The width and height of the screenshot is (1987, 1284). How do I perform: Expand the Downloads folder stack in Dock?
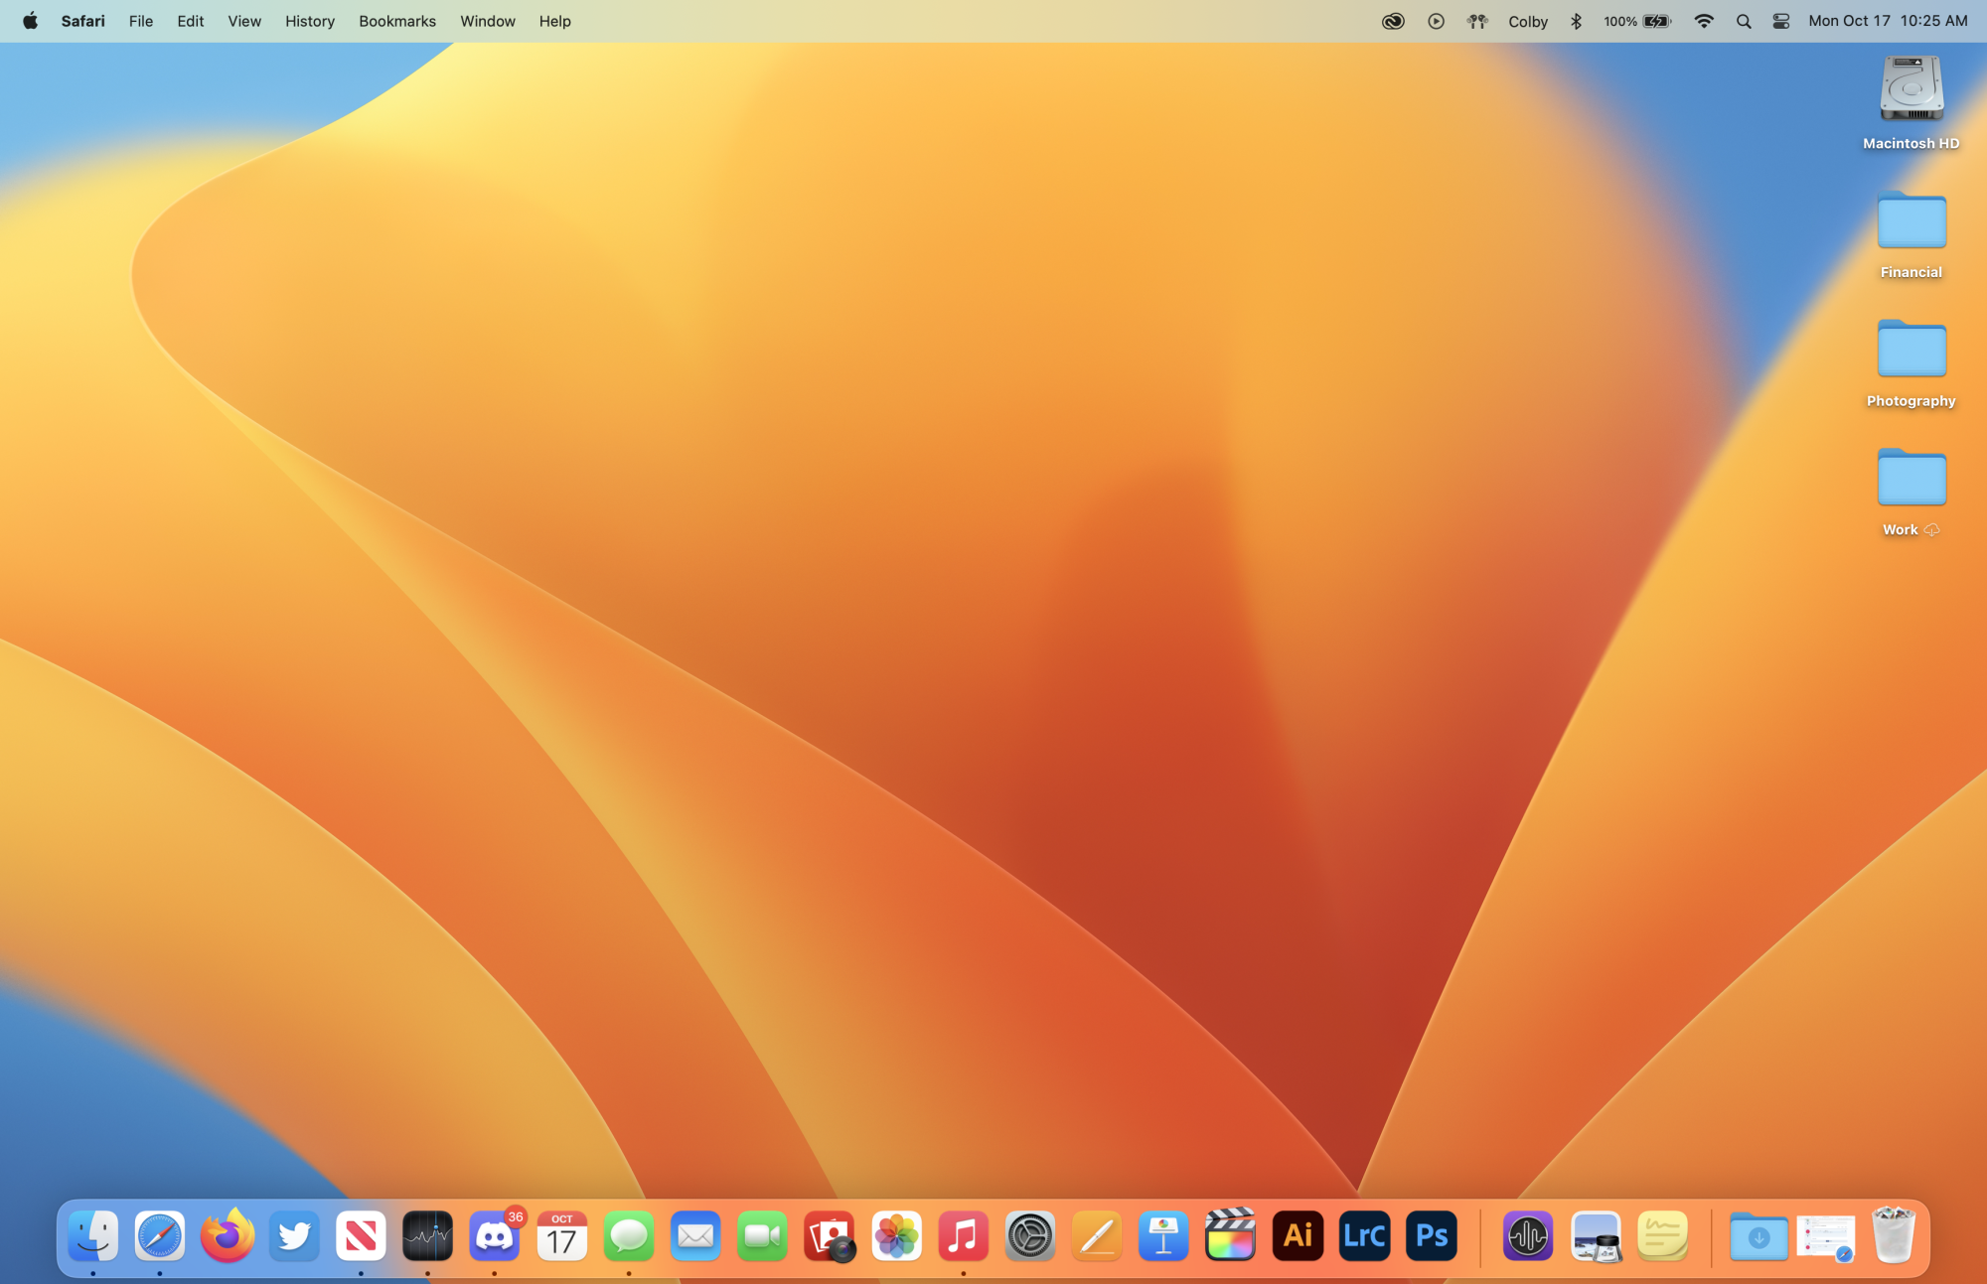[x=1758, y=1236]
